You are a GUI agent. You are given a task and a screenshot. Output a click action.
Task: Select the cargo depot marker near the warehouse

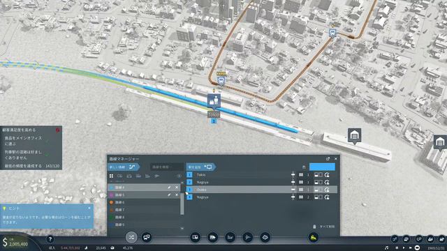pyautogui.click(x=354, y=136)
